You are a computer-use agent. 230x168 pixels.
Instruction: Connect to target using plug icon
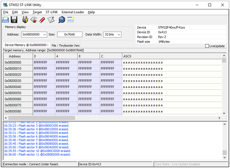pos(25,20)
